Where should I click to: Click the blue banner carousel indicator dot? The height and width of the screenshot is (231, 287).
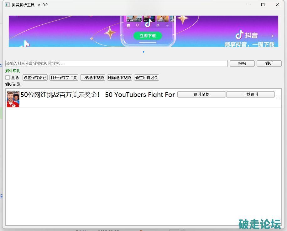(x=143, y=52)
